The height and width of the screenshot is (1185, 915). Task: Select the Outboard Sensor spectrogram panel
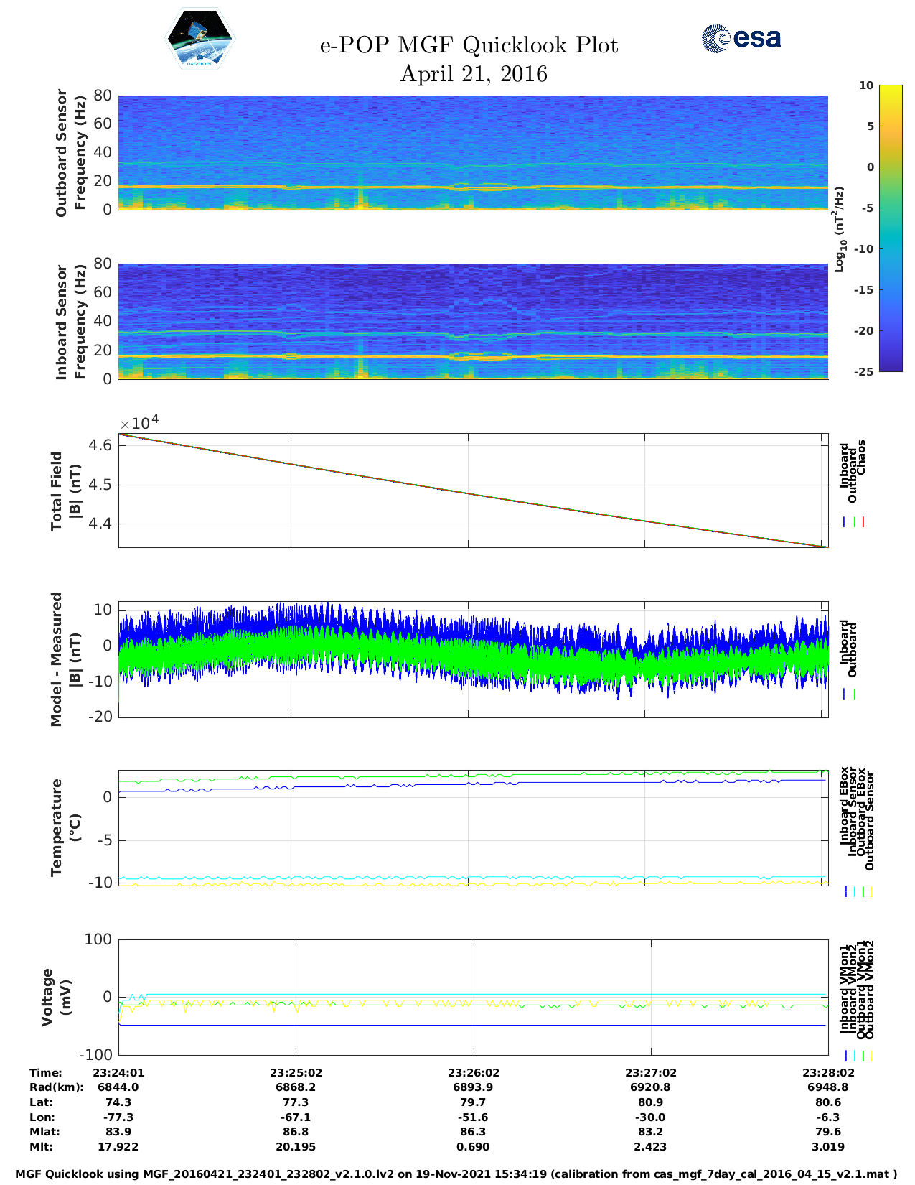point(473,152)
